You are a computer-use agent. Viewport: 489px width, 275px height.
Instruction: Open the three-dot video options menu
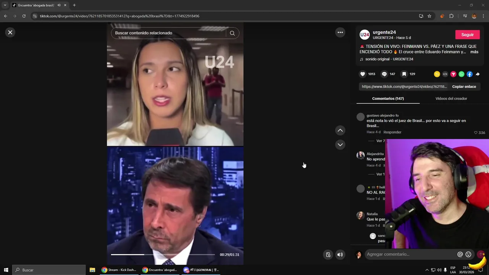point(340,32)
